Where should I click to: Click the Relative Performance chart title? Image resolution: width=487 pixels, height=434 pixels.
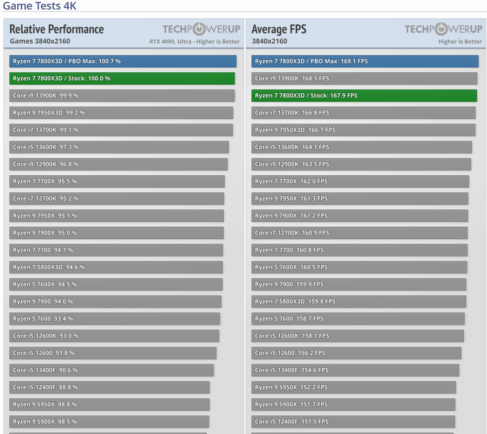tap(56, 29)
